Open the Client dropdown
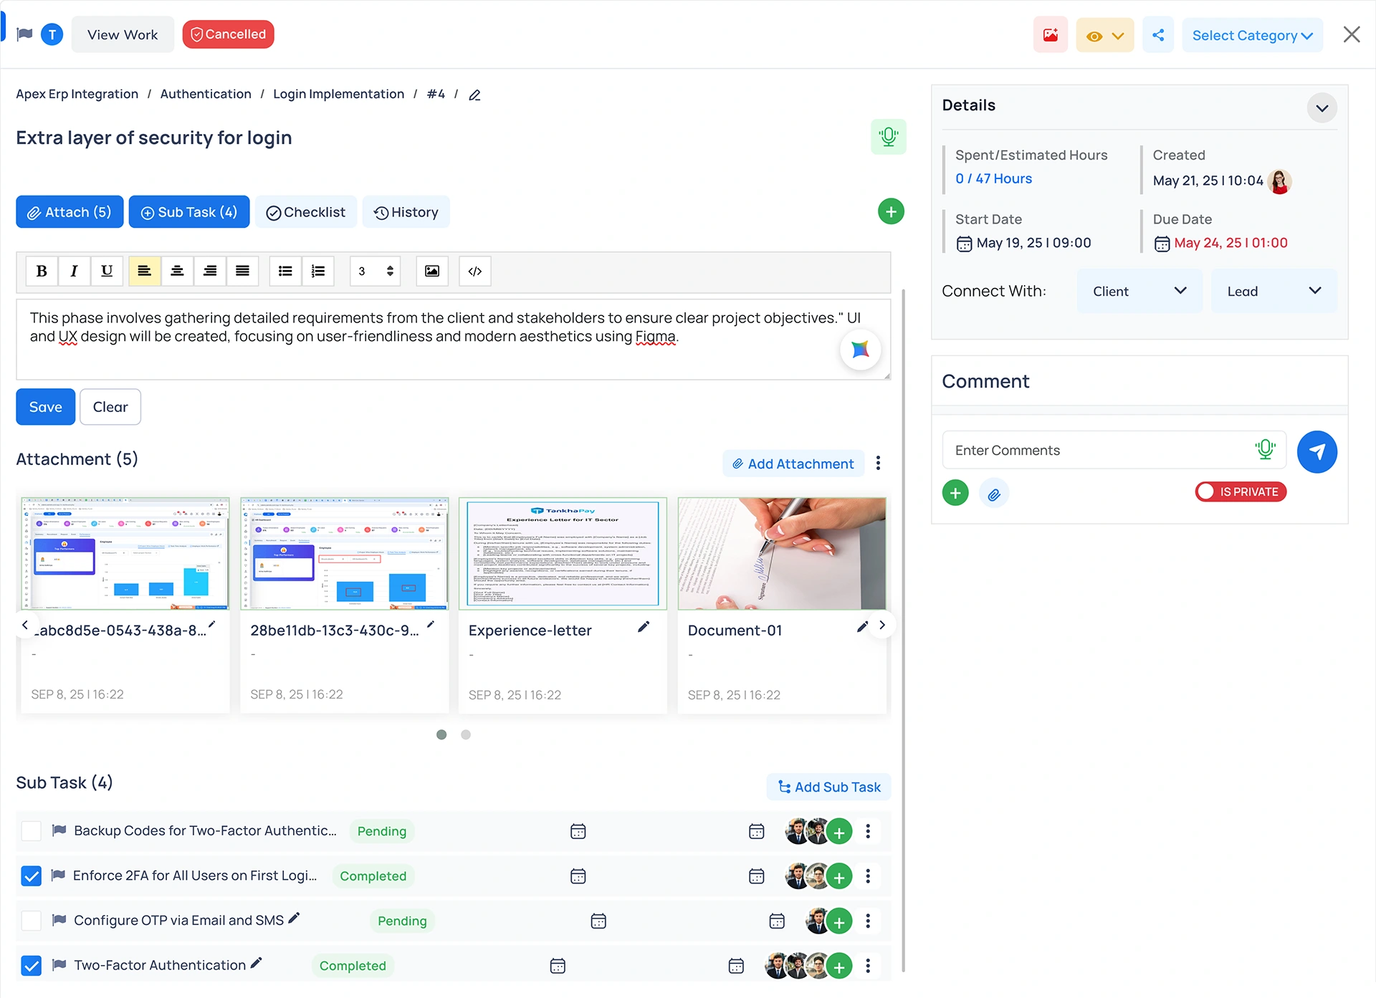The image size is (1376, 998). click(x=1138, y=291)
